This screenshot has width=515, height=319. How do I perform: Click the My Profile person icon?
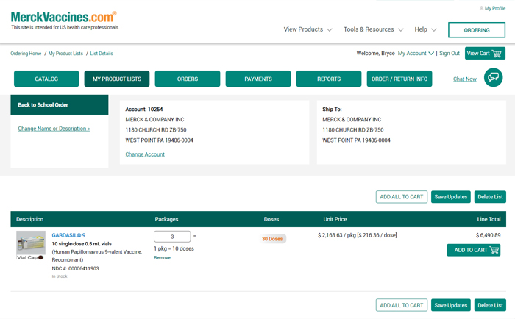[481, 8]
